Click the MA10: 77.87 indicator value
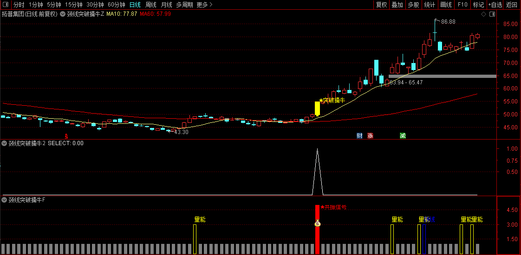Image resolution: width=521 pixels, height=255 pixels. click(122, 14)
